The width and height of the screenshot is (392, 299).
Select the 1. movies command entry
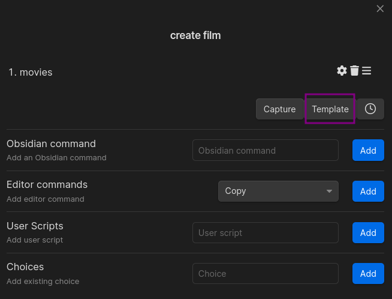31,72
